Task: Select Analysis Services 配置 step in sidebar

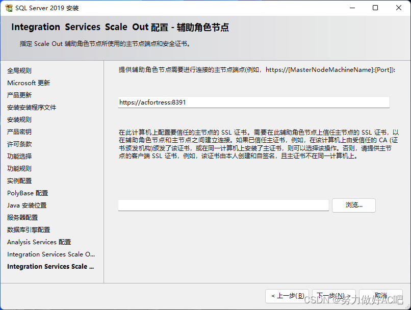Action: pos(39,242)
